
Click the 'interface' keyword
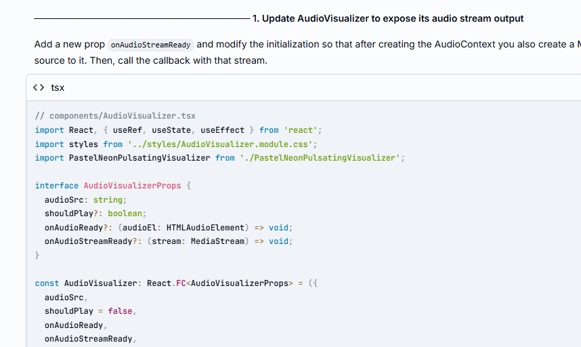tap(57, 186)
